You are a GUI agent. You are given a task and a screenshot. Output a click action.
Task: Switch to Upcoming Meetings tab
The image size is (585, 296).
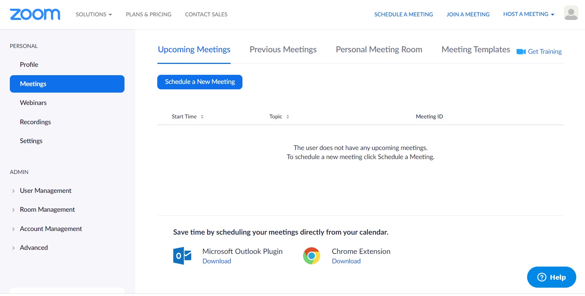click(x=194, y=50)
